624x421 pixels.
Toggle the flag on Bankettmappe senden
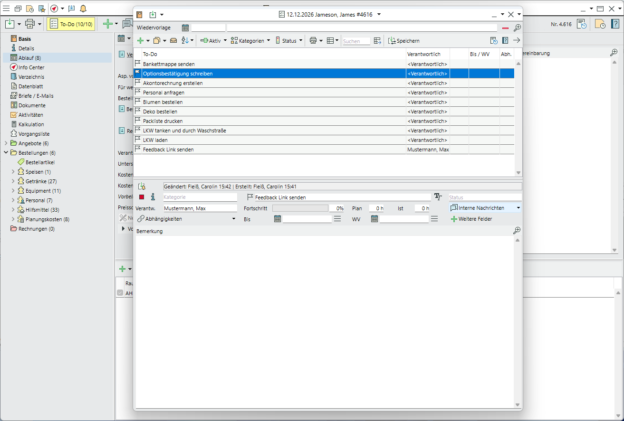point(138,64)
